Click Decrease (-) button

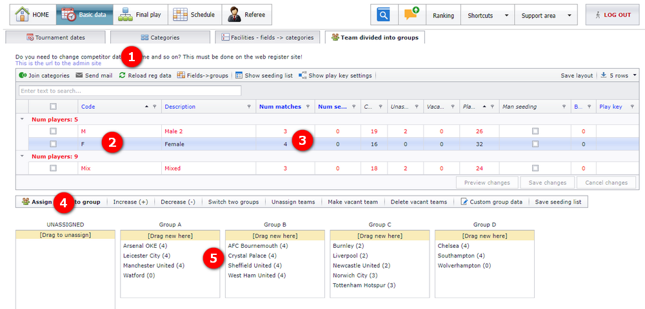[x=178, y=202]
